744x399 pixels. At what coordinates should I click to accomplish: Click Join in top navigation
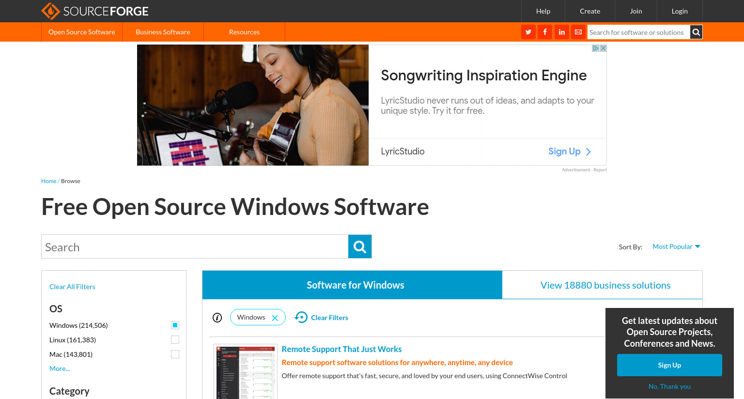(636, 11)
